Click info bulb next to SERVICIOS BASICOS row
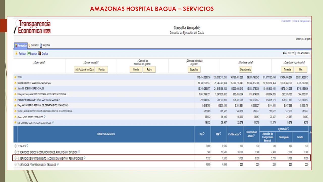 click(79, 152)
